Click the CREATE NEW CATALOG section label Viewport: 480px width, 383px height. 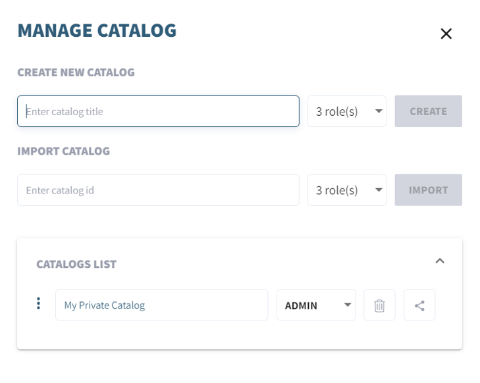pos(76,72)
